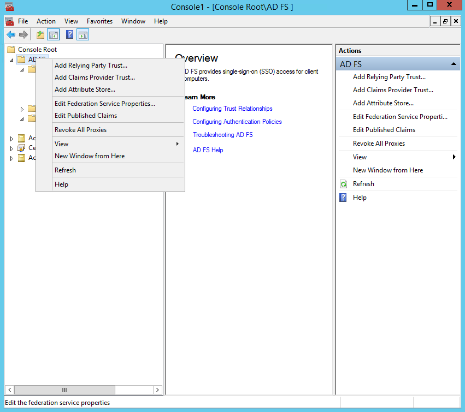Choose Add Relying Party Trust from context menu
The height and width of the screenshot is (412, 465).
point(91,65)
